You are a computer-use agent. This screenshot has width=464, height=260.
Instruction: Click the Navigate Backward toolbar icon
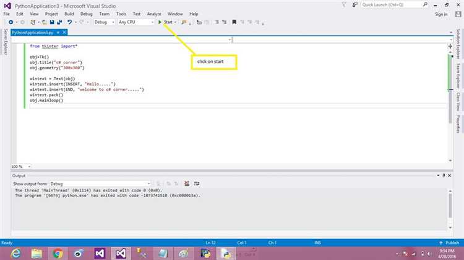point(11,22)
